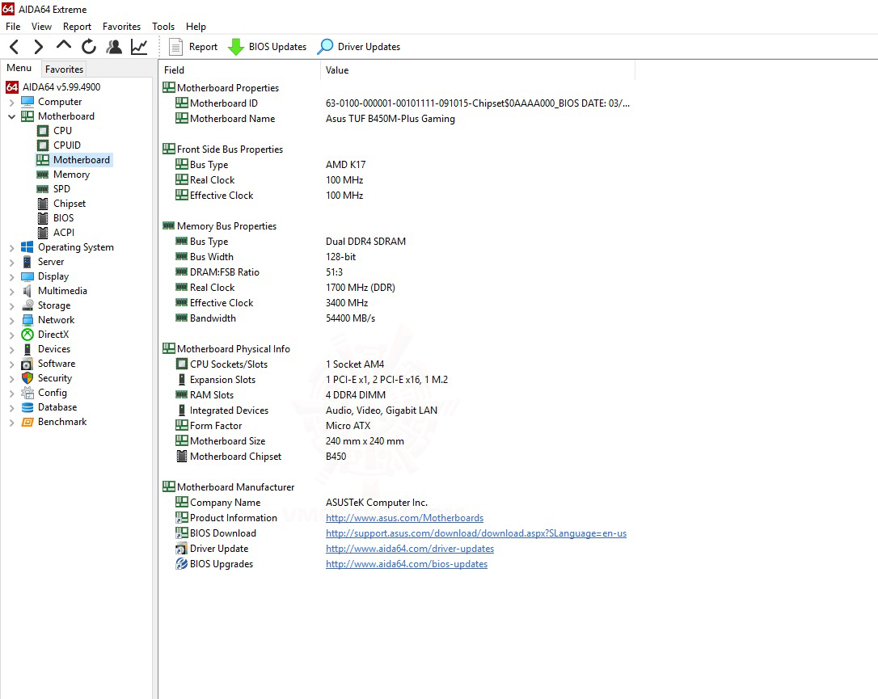The width and height of the screenshot is (878, 699).
Task: Click the Report toolbar button
Action: click(x=193, y=47)
